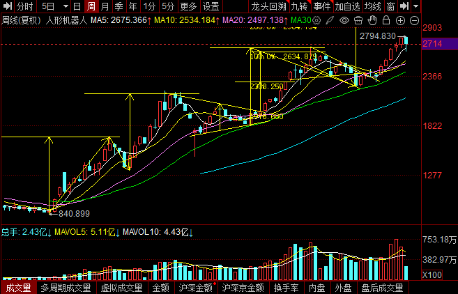Screen dimensions: 458x294
Task: Click the X100 volume scale label
Action: [x=432, y=275]
